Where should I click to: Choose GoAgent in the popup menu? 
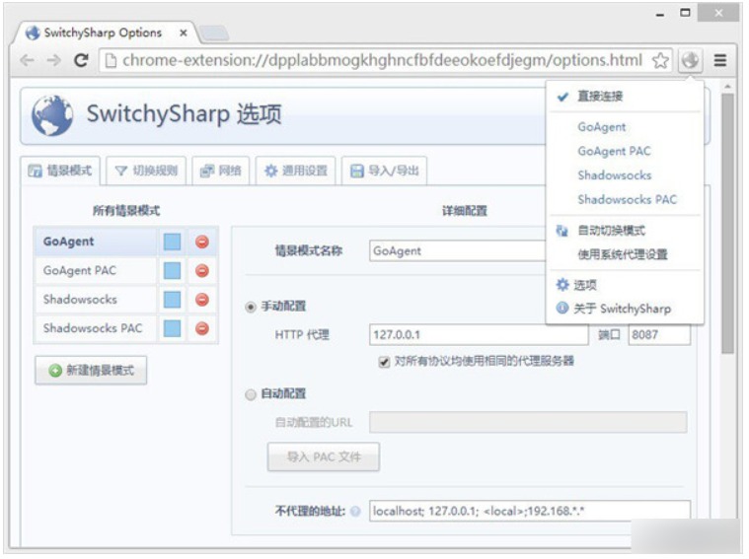click(625, 127)
